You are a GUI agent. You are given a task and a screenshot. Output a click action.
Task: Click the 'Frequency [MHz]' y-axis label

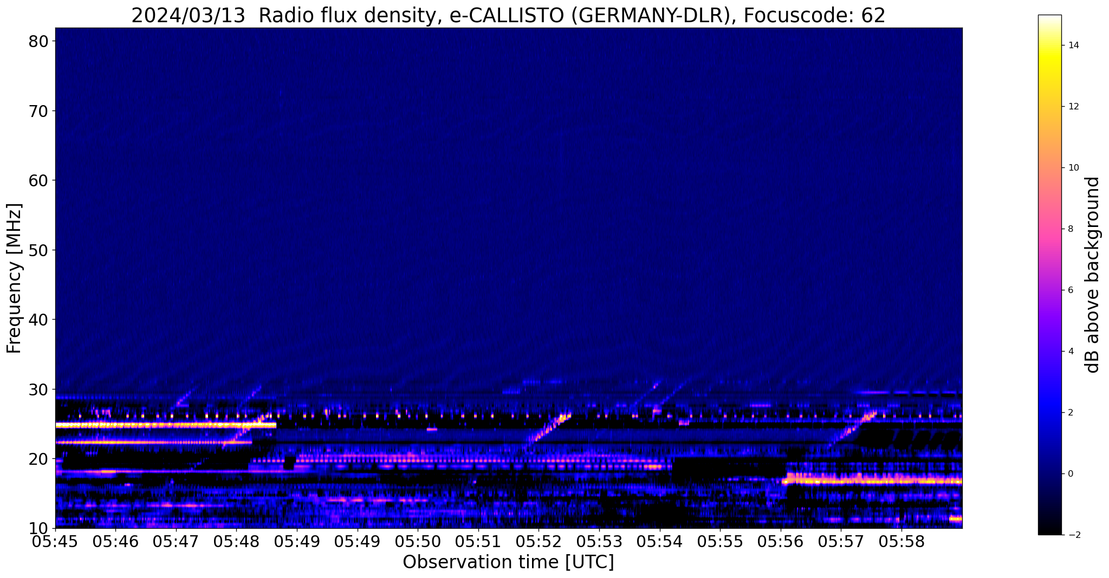pyautogui.click(x=14, y=278)
